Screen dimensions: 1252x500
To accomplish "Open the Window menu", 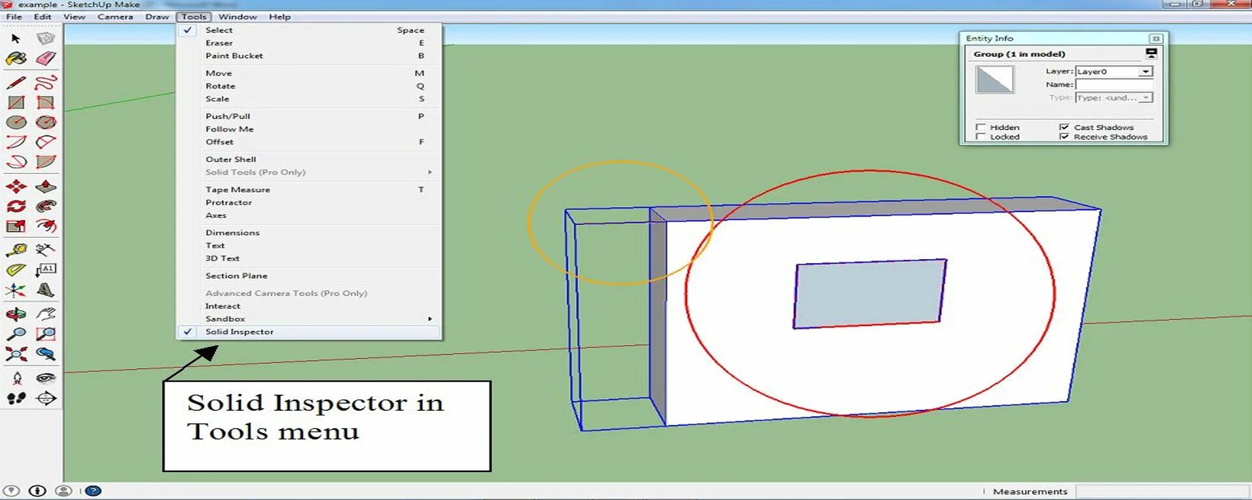I will [x=238, y=17].
